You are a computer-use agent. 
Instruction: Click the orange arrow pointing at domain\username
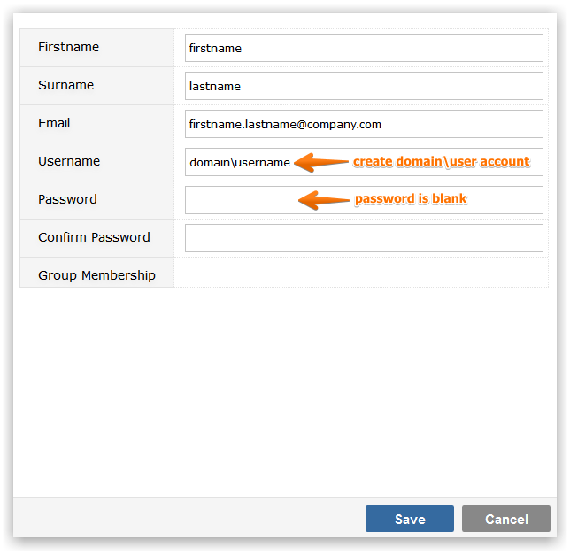[321, 163]
